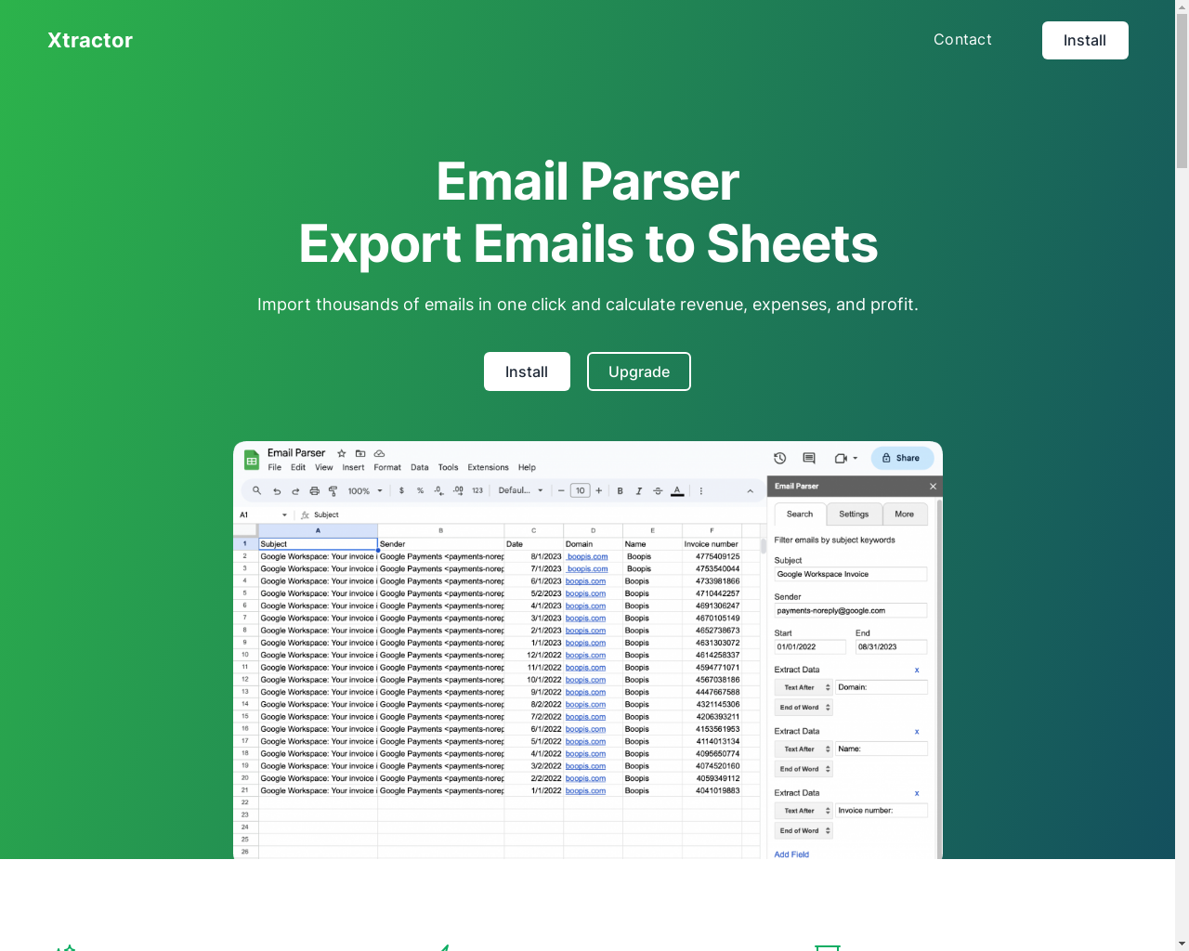This screenshot has height=951, width=1189.
Task: Open the End of Word dropdown under Name
Action: 804,769
